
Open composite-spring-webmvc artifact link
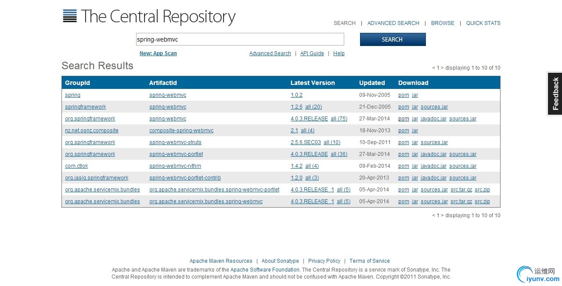pyautogui.click(x=181, y=131)
